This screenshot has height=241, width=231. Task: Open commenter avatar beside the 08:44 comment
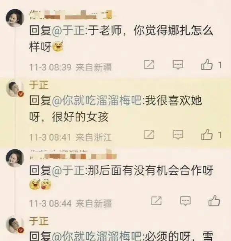(15, 158)
